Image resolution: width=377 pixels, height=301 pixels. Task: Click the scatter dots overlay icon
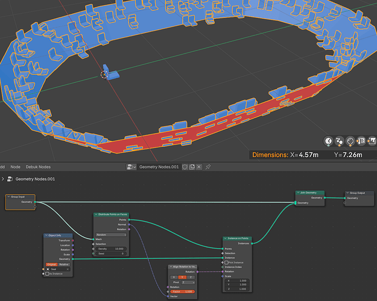pyautogui.click(x=339, y=141)
